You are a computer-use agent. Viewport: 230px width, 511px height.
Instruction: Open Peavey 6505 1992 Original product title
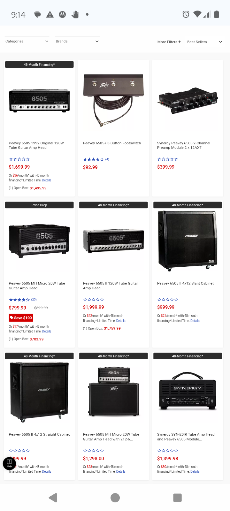tap(36, 145)
